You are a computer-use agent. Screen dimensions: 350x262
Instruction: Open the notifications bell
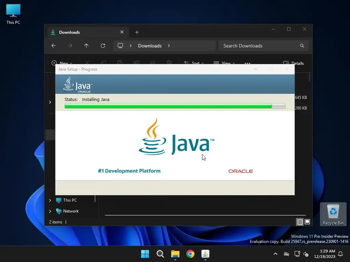(x=340, y=254)
